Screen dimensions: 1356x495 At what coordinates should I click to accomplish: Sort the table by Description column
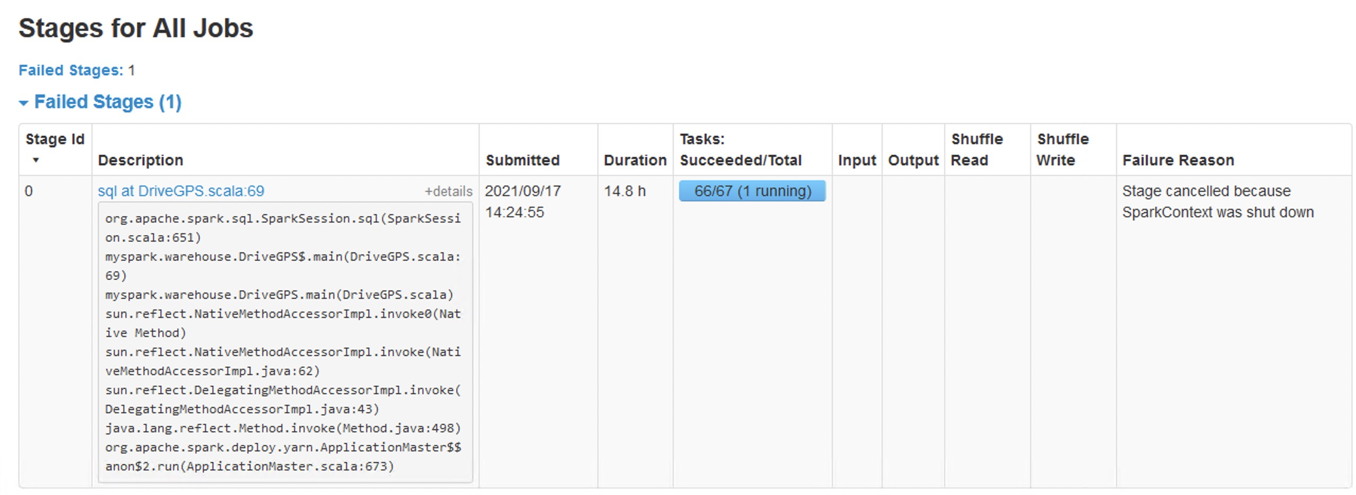coord(141,160)
